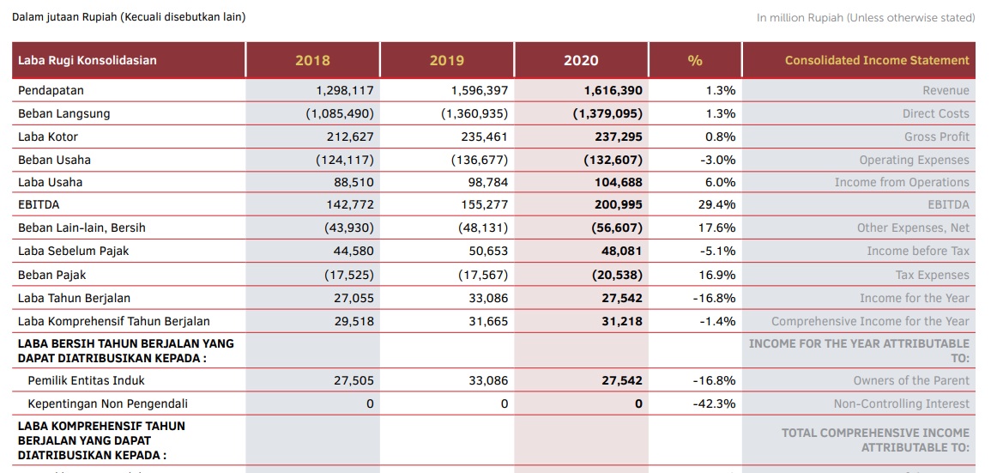
Task: Click the Tax Expenses label
Action: pyautogui.click(x=932, y=275)
